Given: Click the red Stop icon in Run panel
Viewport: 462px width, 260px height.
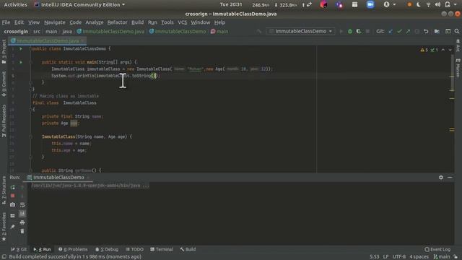Looking at the screenshot, I should tap(13, 196).
